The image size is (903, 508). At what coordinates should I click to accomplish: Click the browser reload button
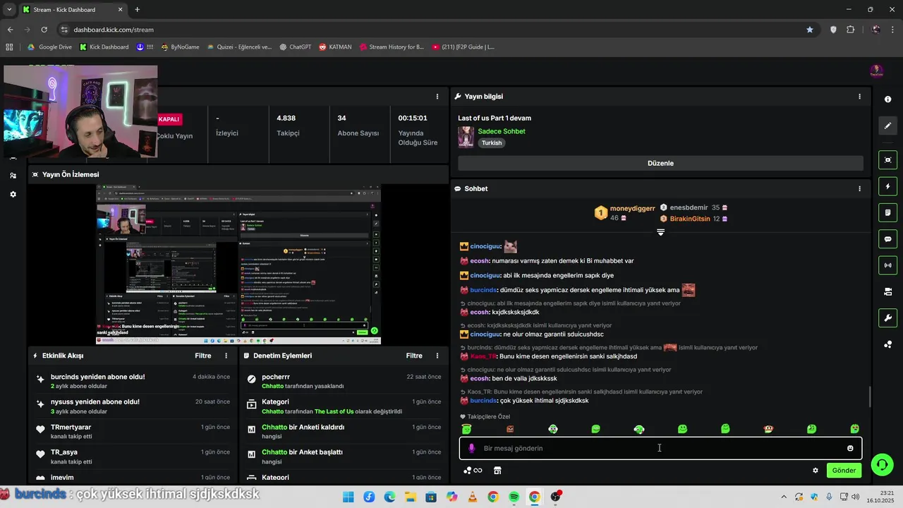[44, 30]
